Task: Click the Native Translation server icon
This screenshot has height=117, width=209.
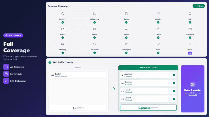Action: [193, 85]
